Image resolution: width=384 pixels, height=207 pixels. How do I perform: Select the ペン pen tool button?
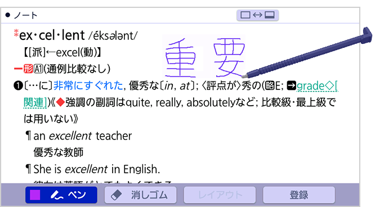click(61, 195)
